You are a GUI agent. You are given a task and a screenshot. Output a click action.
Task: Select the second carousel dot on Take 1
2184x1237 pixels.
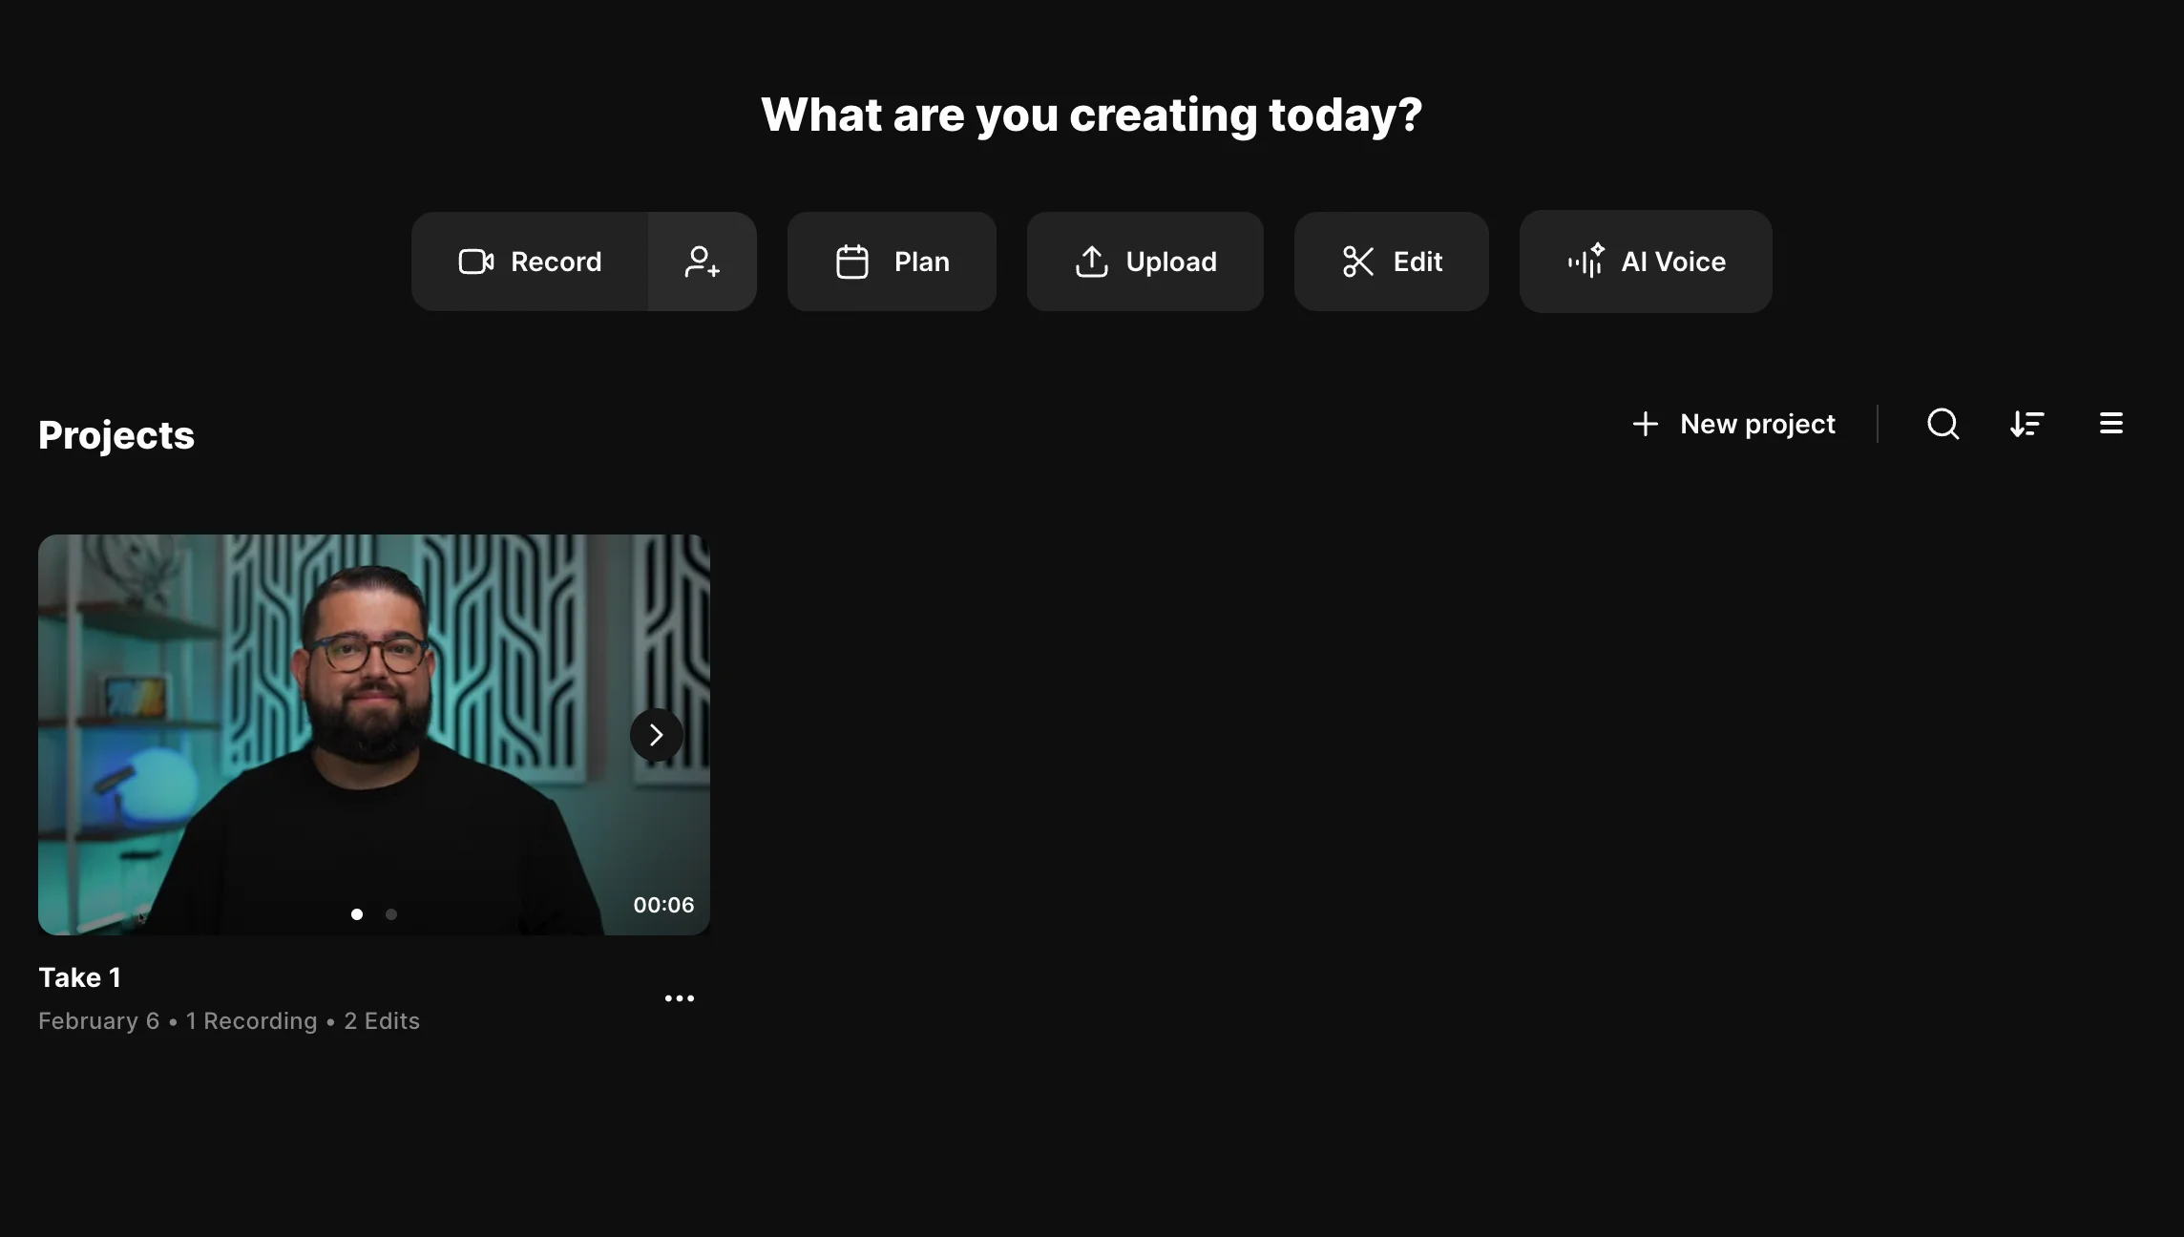click(x=391, y=913)
